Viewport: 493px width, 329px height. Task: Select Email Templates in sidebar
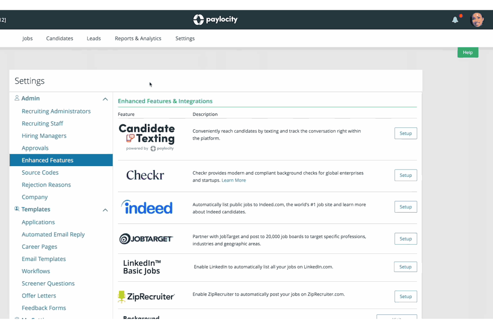(44, 259)
